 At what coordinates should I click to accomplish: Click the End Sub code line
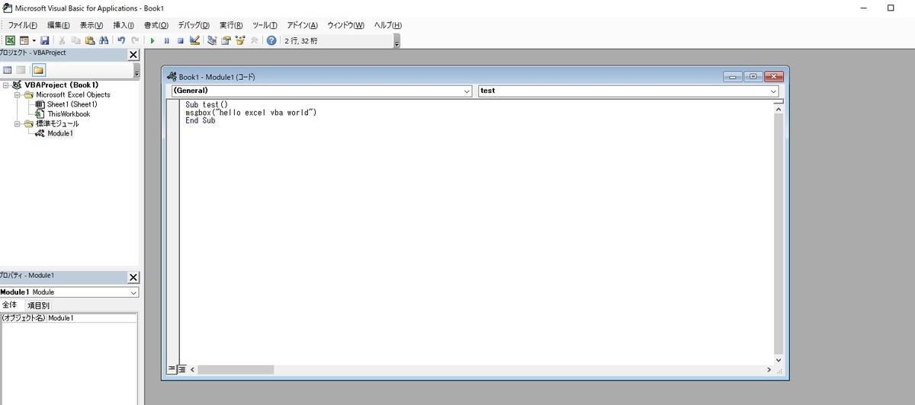coord(201,120)
